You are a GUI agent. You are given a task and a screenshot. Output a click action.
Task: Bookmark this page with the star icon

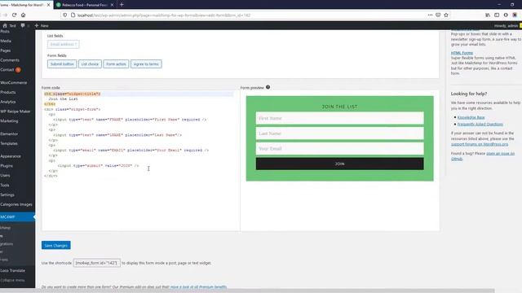point(446,15)
